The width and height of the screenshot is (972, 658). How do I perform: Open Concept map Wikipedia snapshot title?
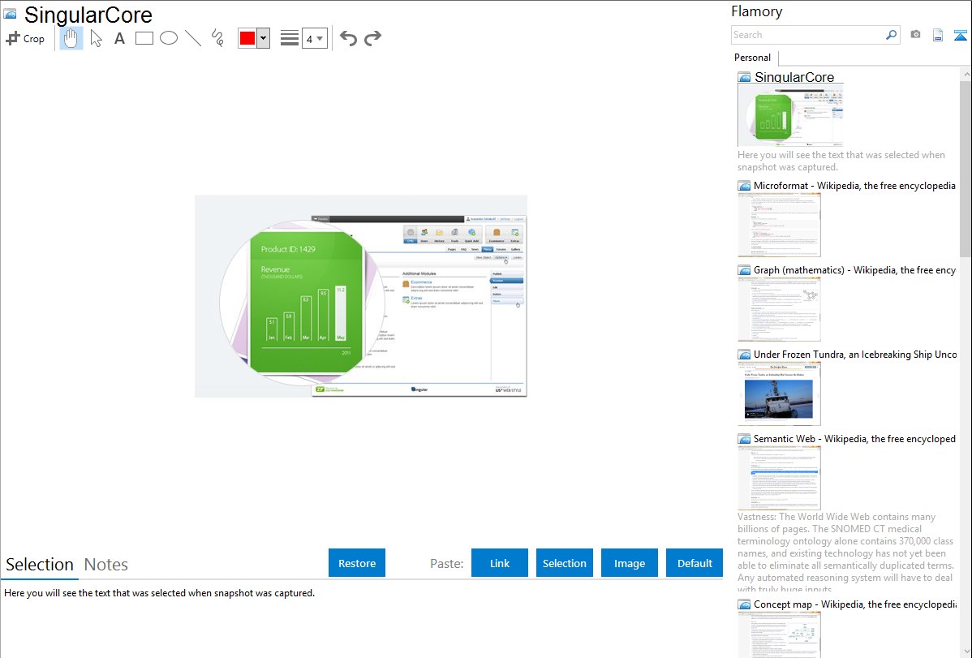855,604
